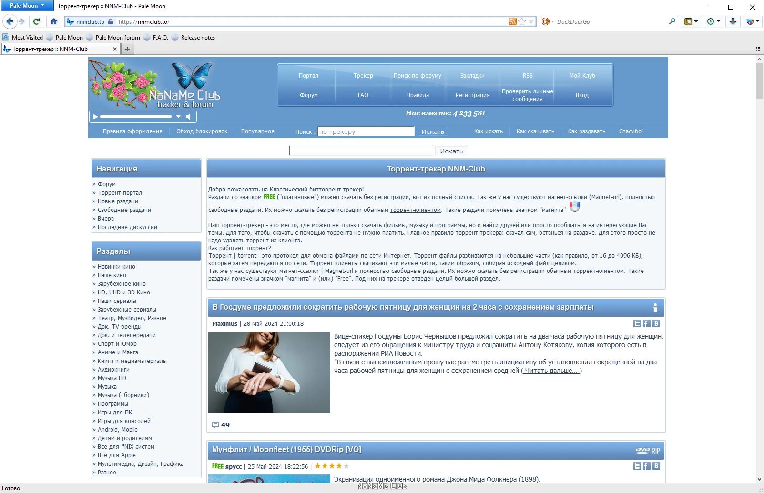
Task: Click Искать button next to tracker search
Action: (433, 131)
